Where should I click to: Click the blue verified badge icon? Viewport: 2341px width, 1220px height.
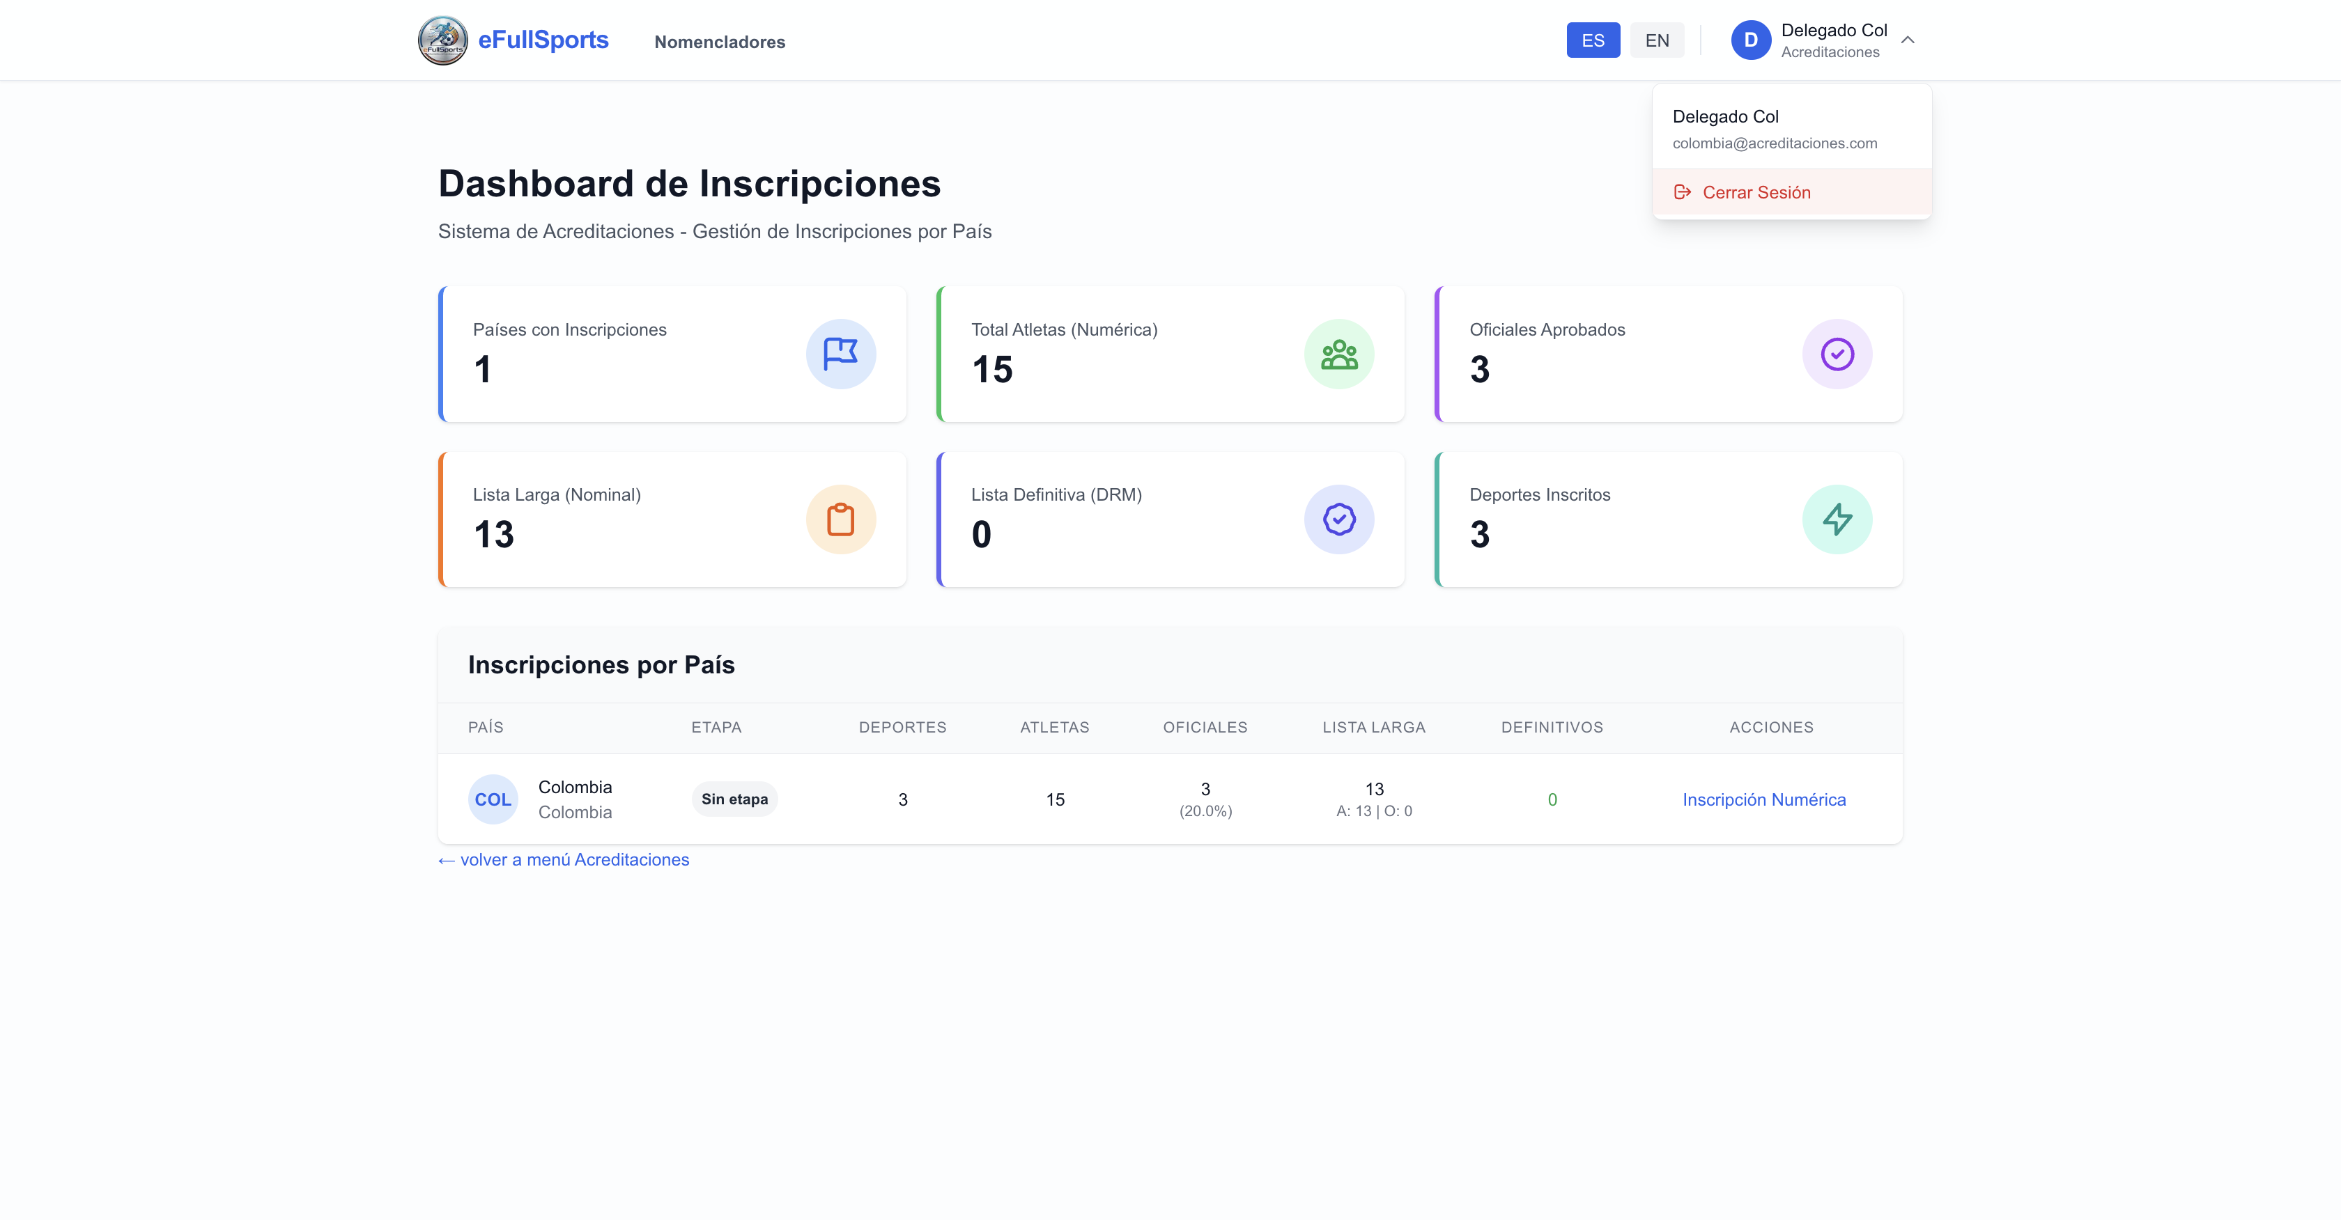point(1338,519)
